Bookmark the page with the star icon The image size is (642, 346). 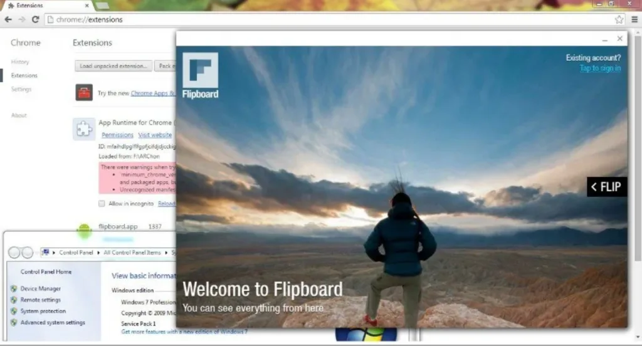619,19
